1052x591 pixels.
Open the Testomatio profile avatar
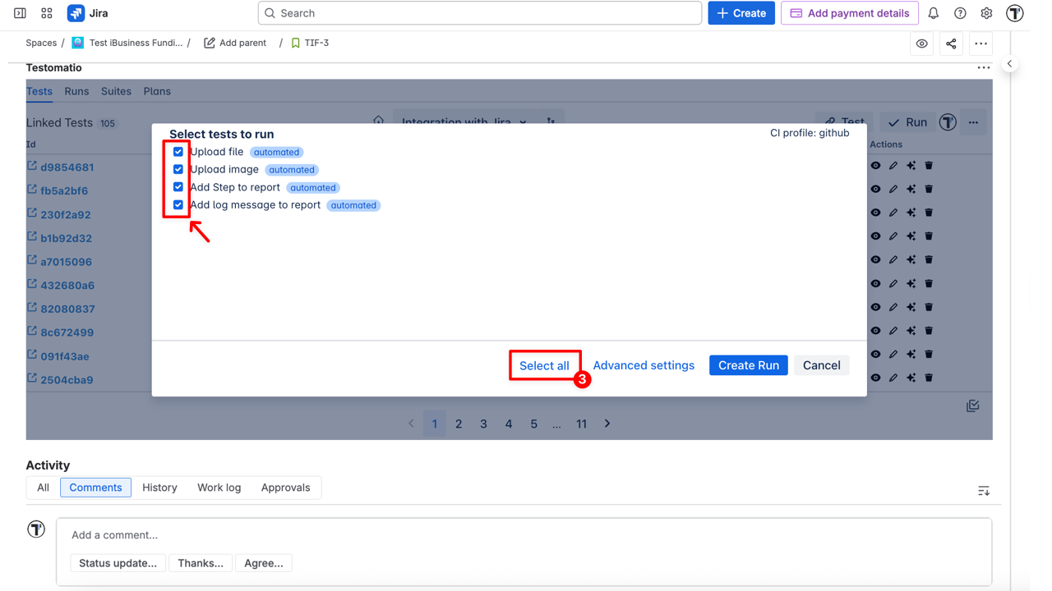click(1014, 13)
